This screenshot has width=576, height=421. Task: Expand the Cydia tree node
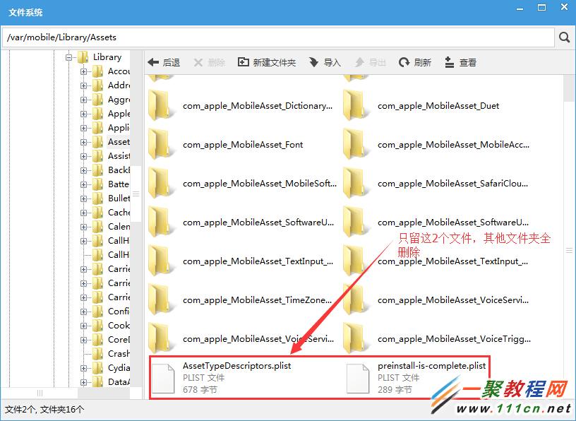pos(83,368)
